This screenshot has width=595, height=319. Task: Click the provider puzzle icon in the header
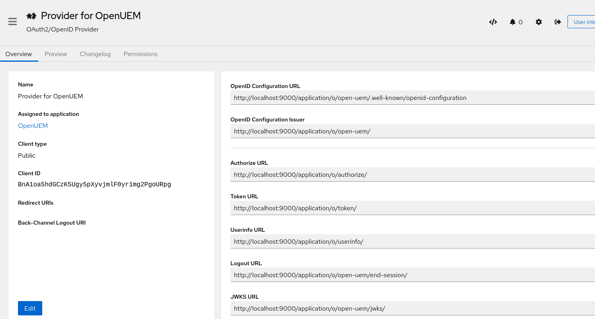click(x=31, y=16)
